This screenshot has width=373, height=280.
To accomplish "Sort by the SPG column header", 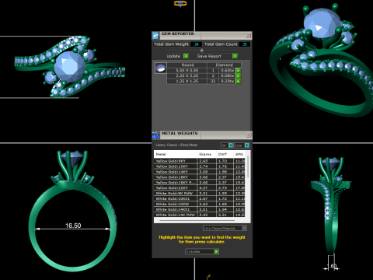I will click(239, 154).
